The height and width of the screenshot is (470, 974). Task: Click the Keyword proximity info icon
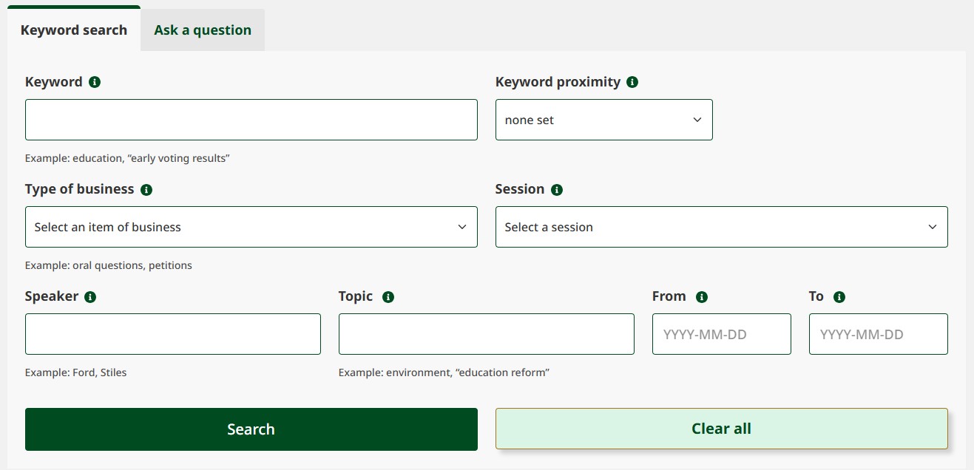[632, 82]
